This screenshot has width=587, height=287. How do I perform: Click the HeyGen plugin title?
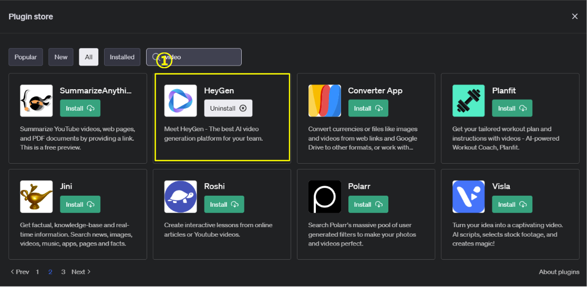[219, 90]
